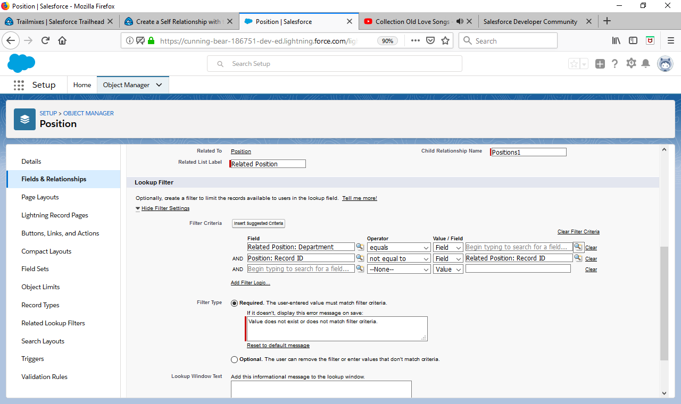Image resolution: width=681 pixels, height=404 pixels.
Task: Open Value/Field dropdown in Position: Record ID row
Action: (448, 258)
